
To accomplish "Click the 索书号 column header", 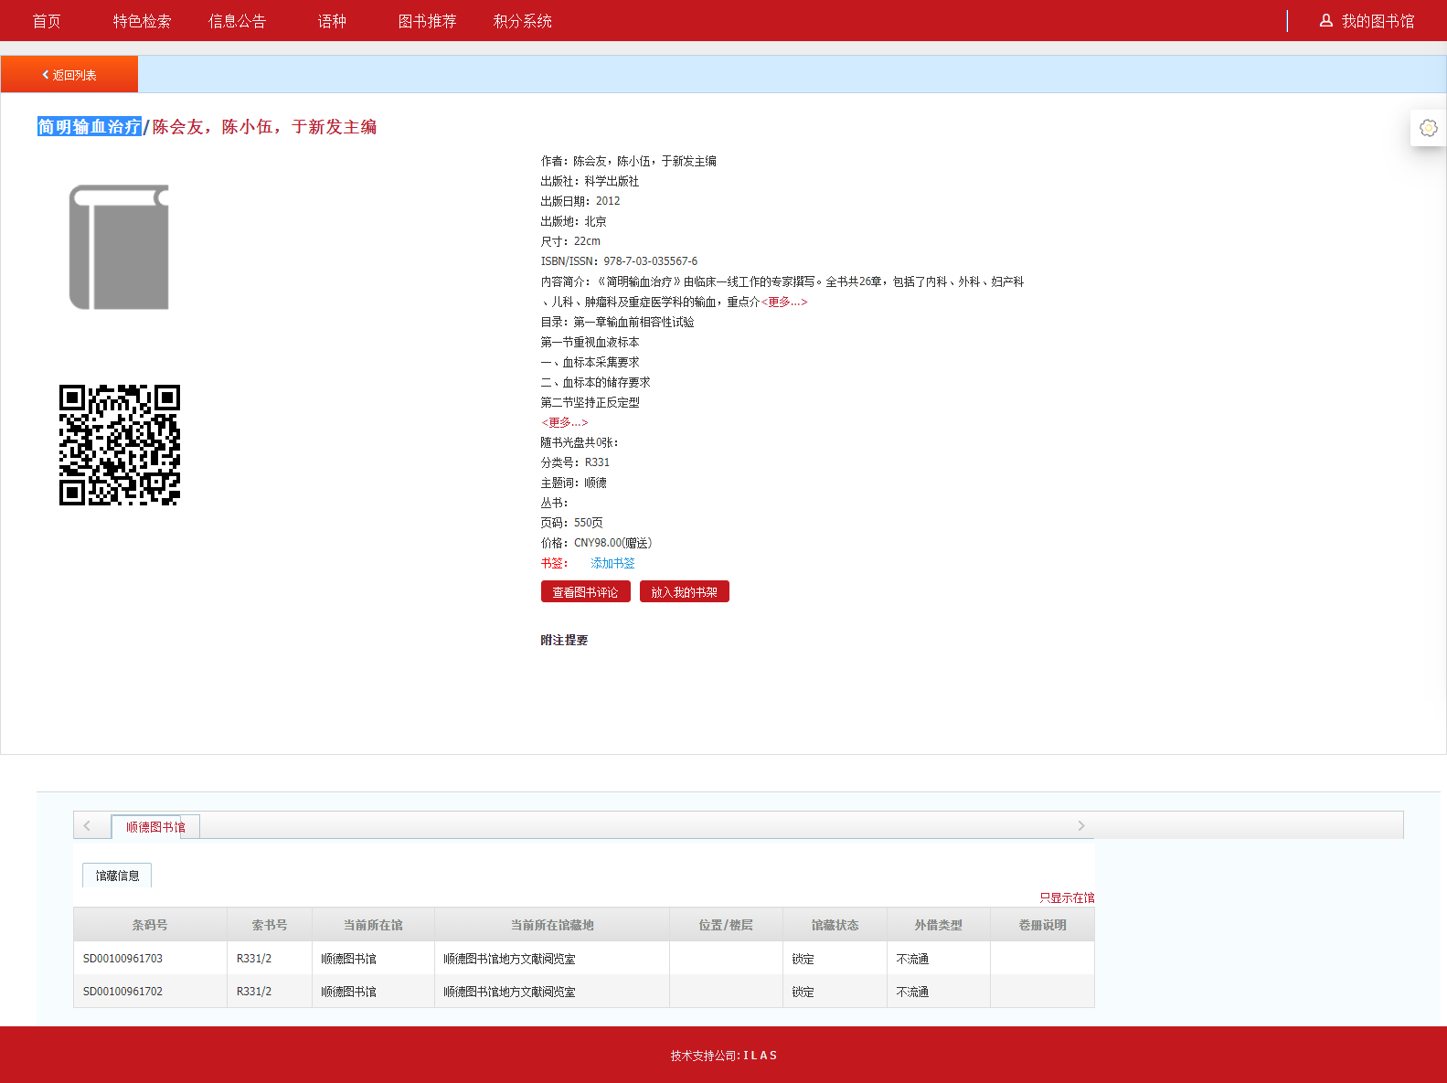I will pos(270,925).
